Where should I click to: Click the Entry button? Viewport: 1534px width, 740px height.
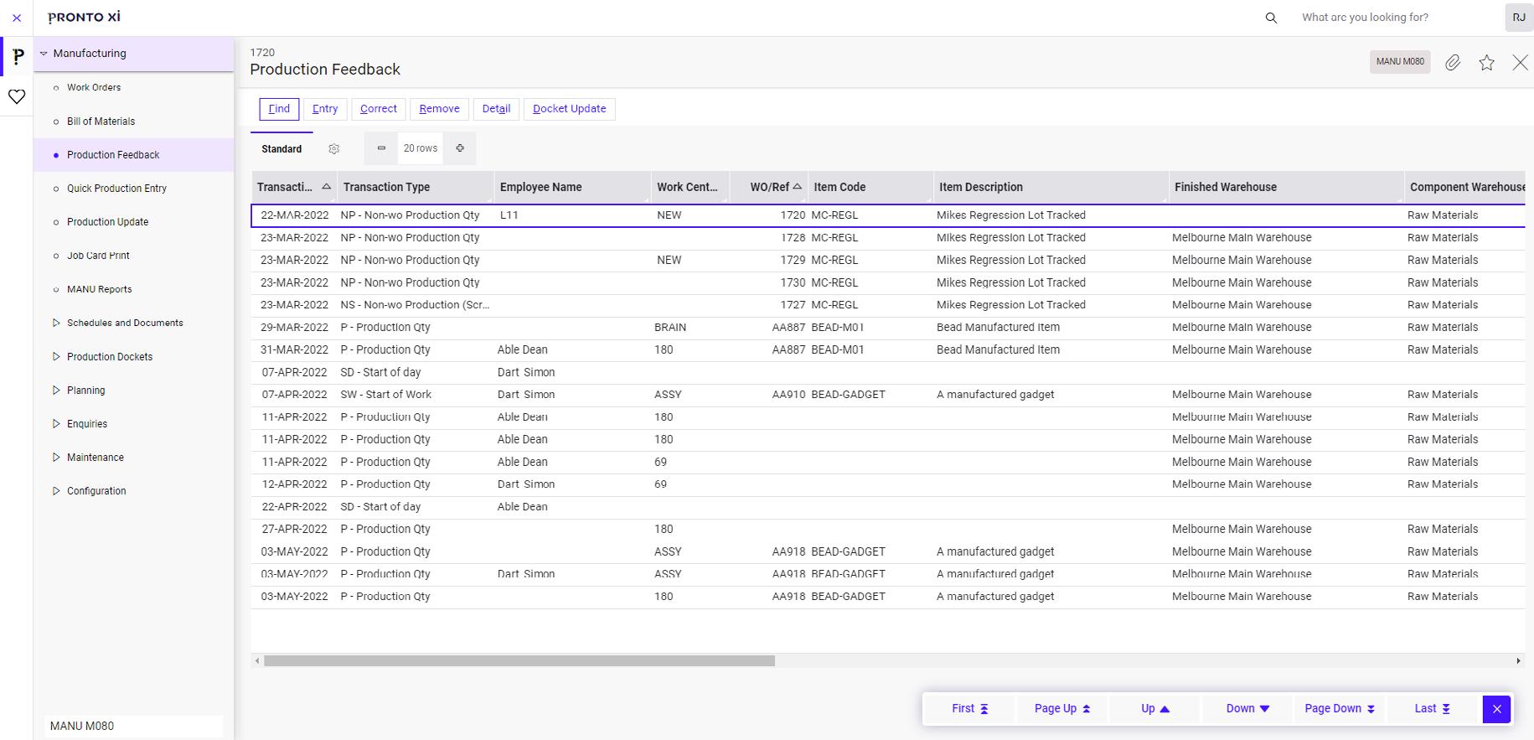coord(325,109)
